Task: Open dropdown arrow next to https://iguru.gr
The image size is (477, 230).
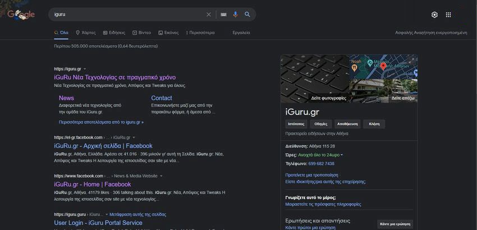Action: (85, 69)
